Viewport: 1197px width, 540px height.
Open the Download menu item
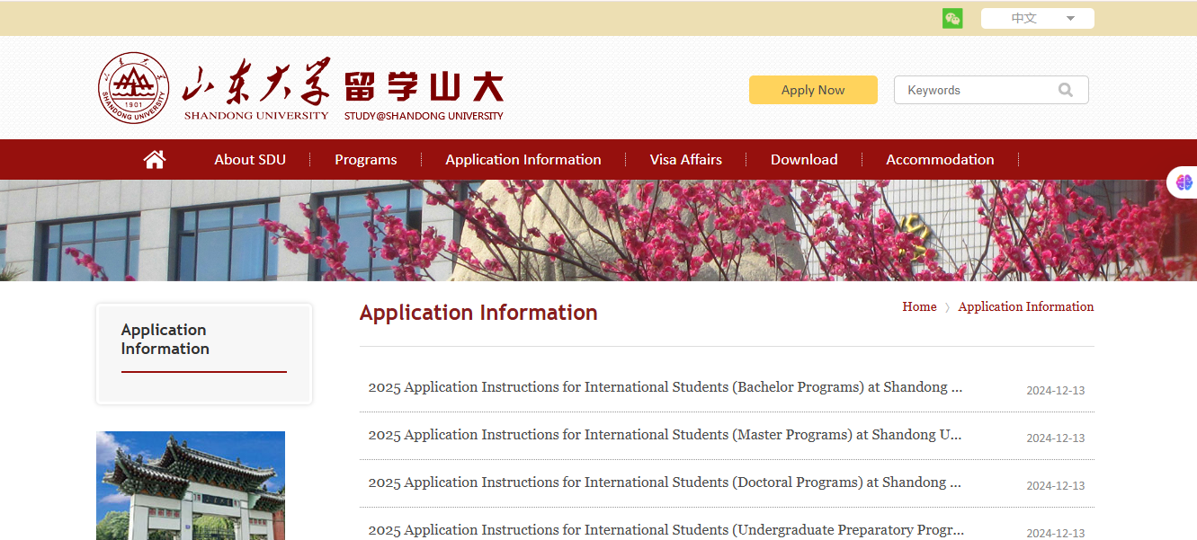(804, 160)
